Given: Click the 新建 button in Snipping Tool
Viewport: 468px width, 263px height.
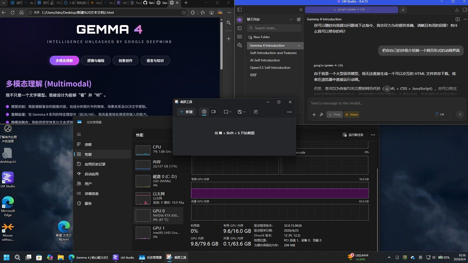Looking at the screenshot, I should (x=186, y=112).
